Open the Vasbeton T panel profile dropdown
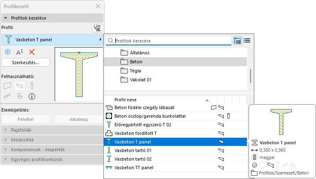Image resolution: width=316 pixels, height=179 pixels. click(52, 40)
